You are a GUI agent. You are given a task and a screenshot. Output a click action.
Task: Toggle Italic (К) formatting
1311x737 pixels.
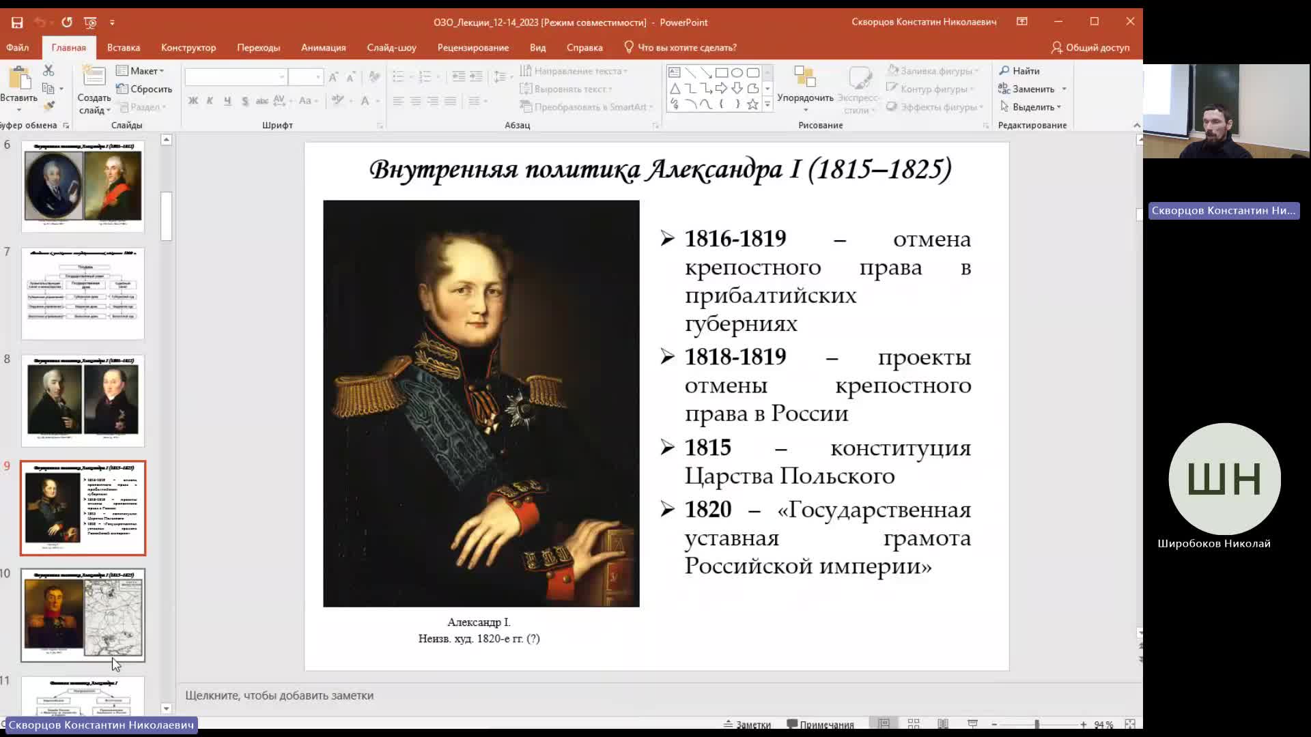(210, 101)
